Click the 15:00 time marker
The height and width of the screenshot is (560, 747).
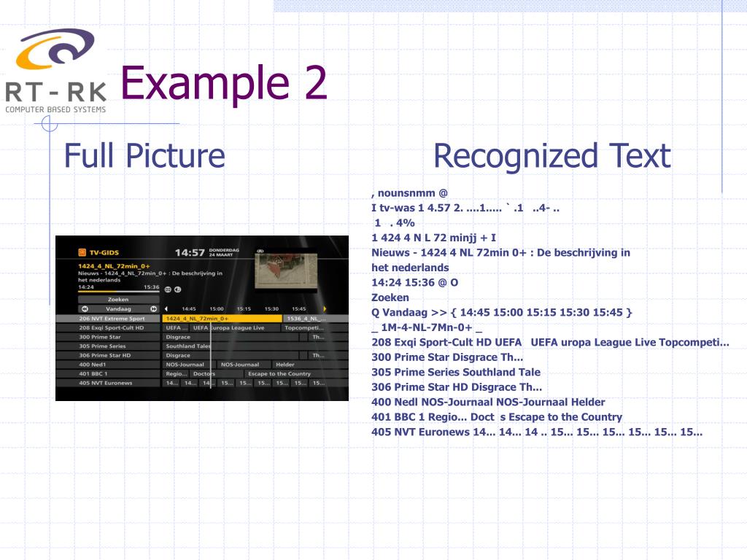point(217,308)
